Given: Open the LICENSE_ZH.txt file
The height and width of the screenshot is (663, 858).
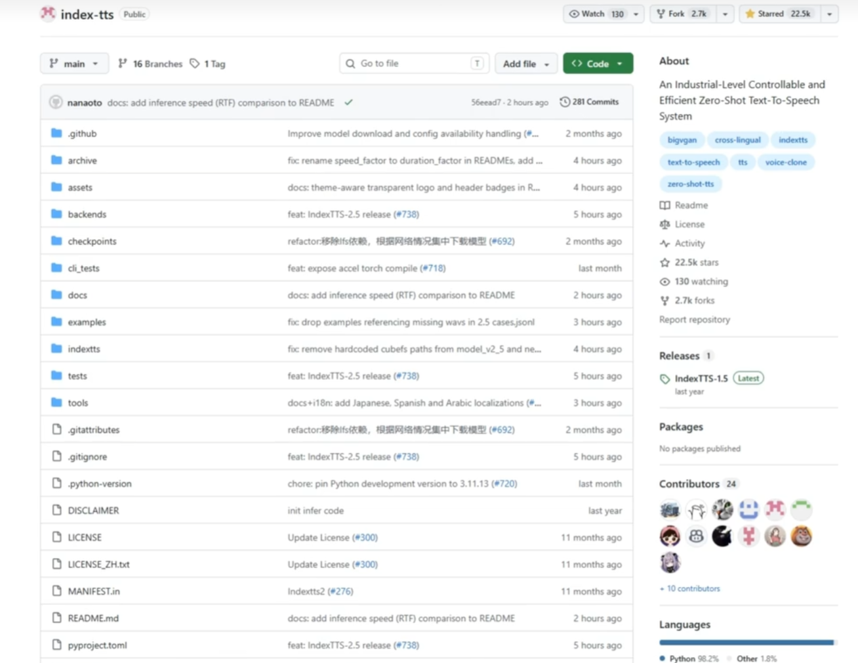Looking at the screenshot, I should point(98,564).
